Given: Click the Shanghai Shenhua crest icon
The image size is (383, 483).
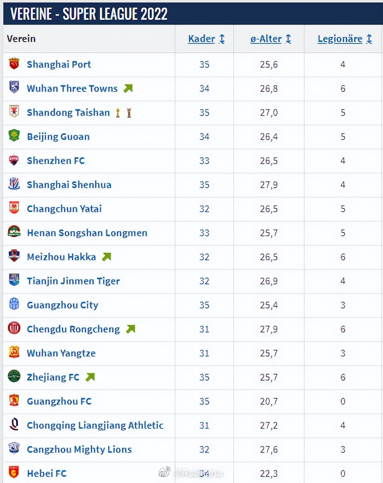Looking at the screenshot, I should 14,184.
